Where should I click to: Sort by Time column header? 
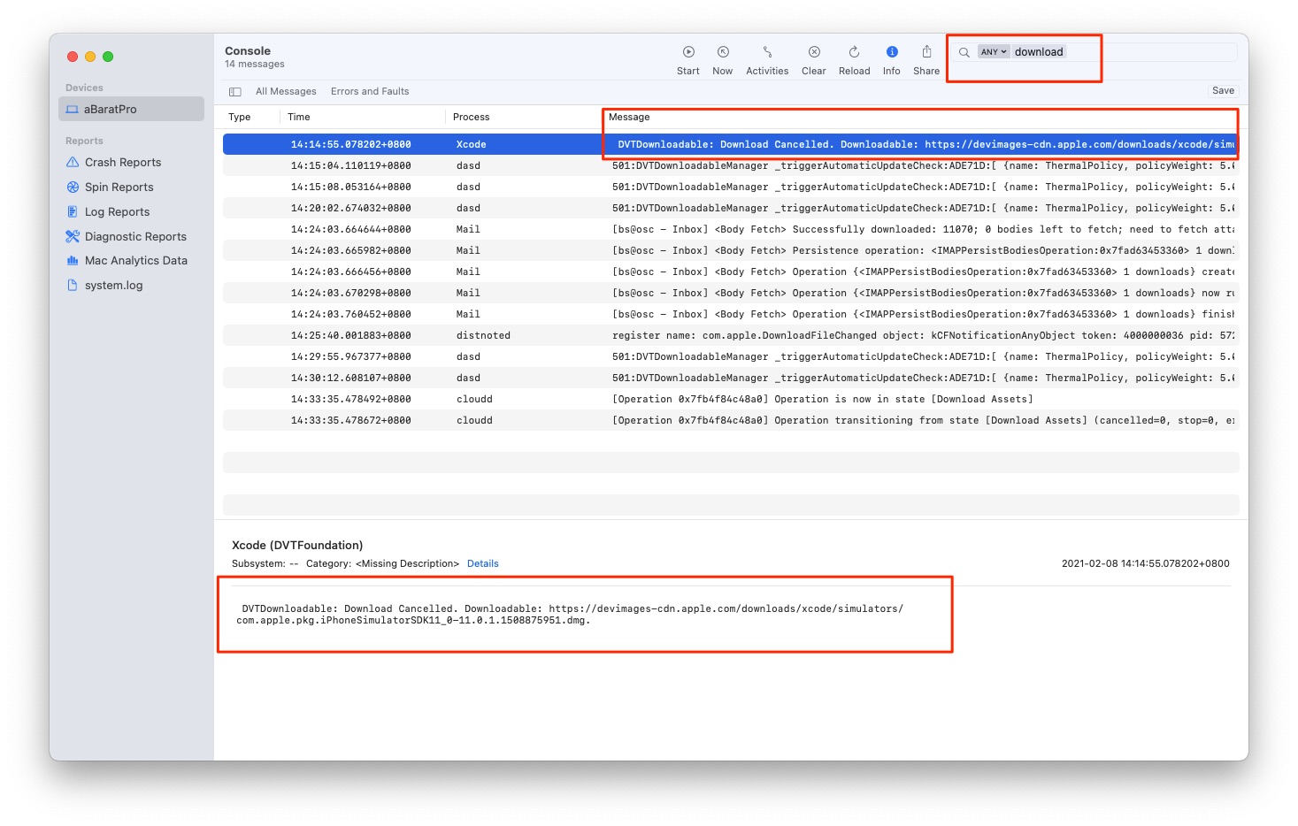(x=299, y=118)
